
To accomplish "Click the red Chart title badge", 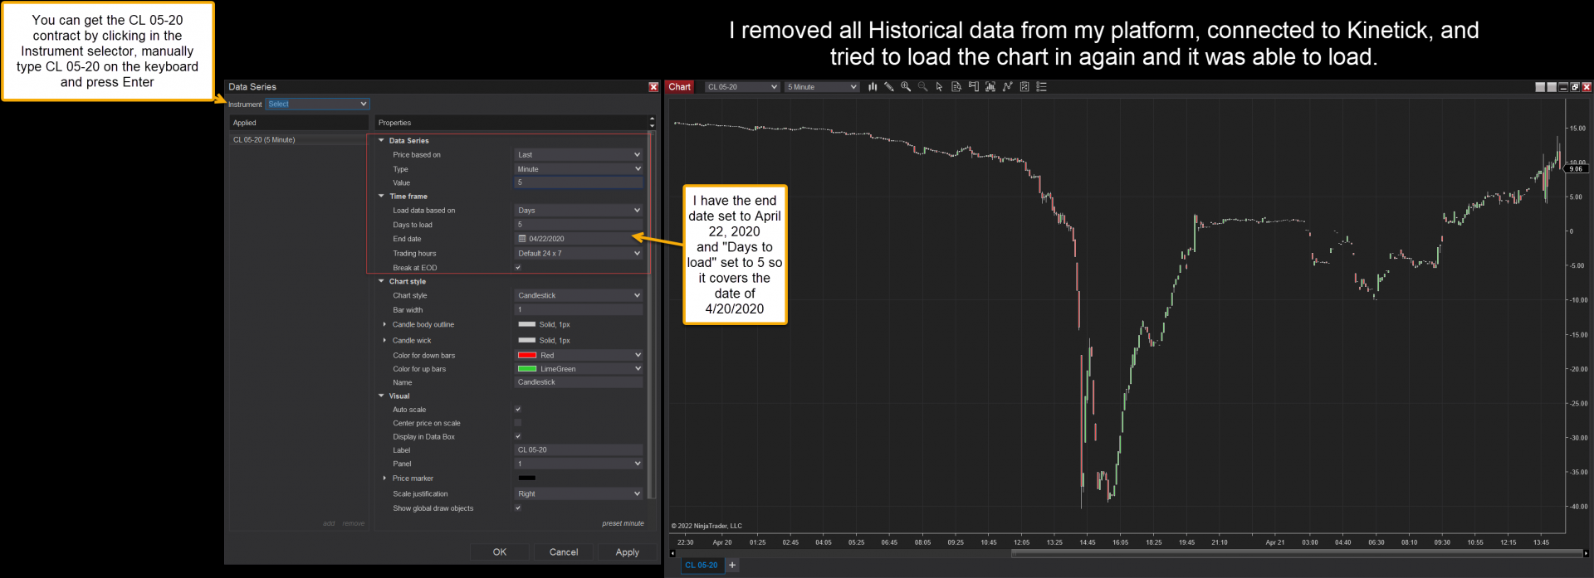I will tap(679, 86).
